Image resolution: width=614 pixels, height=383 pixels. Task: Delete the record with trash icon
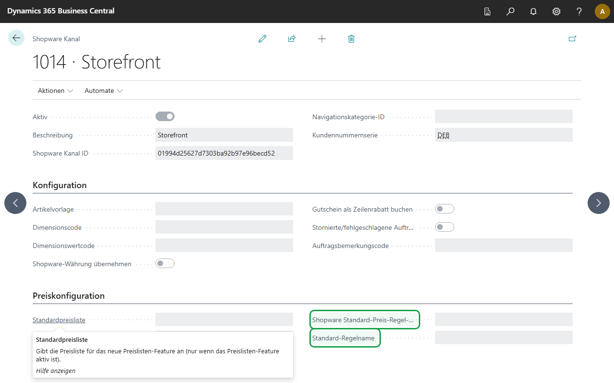pyautogui.click(x=351, y=39)
